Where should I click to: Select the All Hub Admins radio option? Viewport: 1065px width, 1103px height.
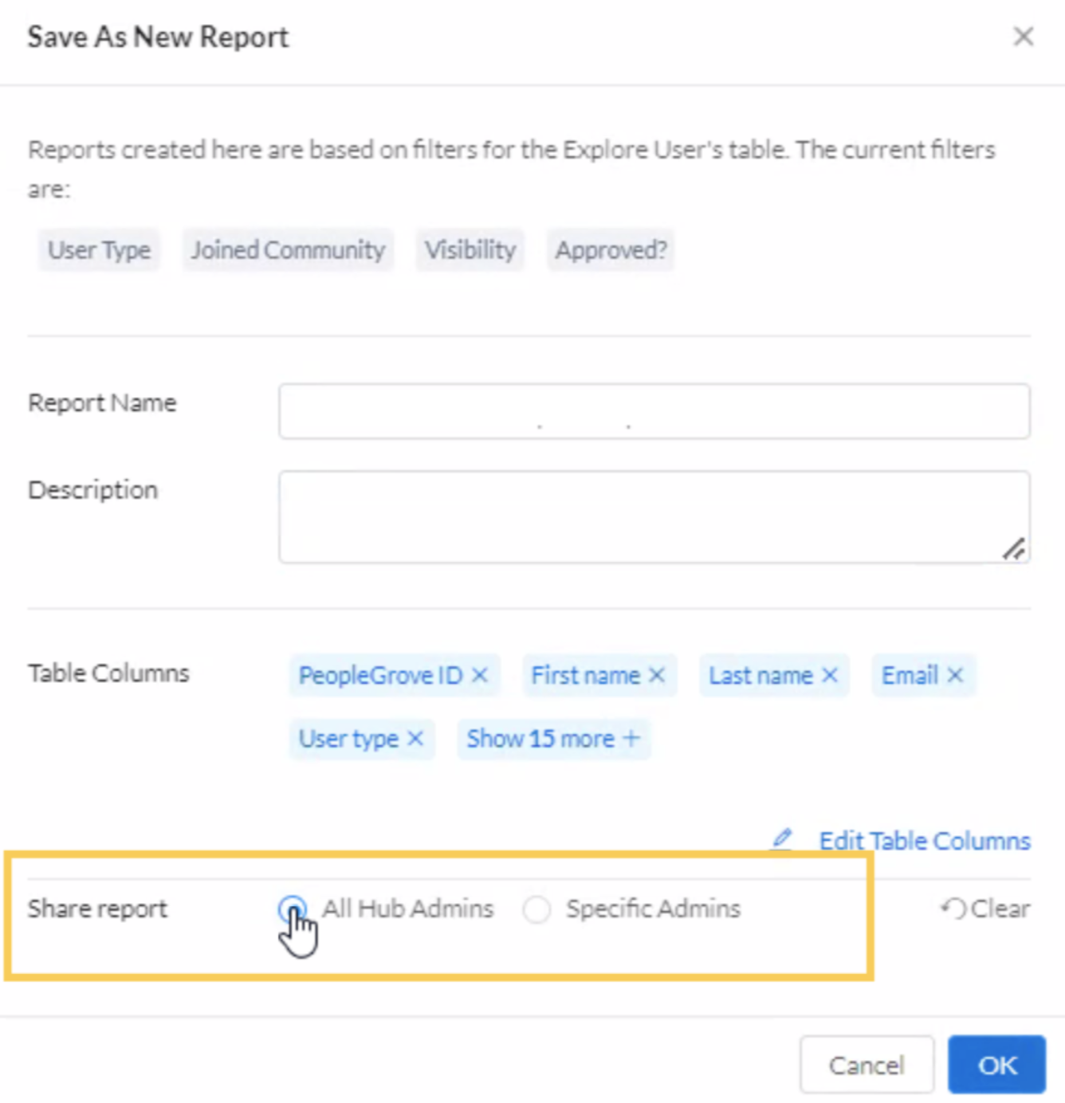pyautogui.click(x=293, y=909)
